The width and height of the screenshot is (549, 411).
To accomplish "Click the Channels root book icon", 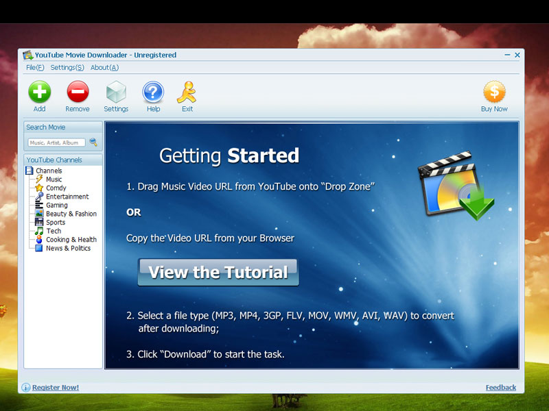I will point(29,171).
